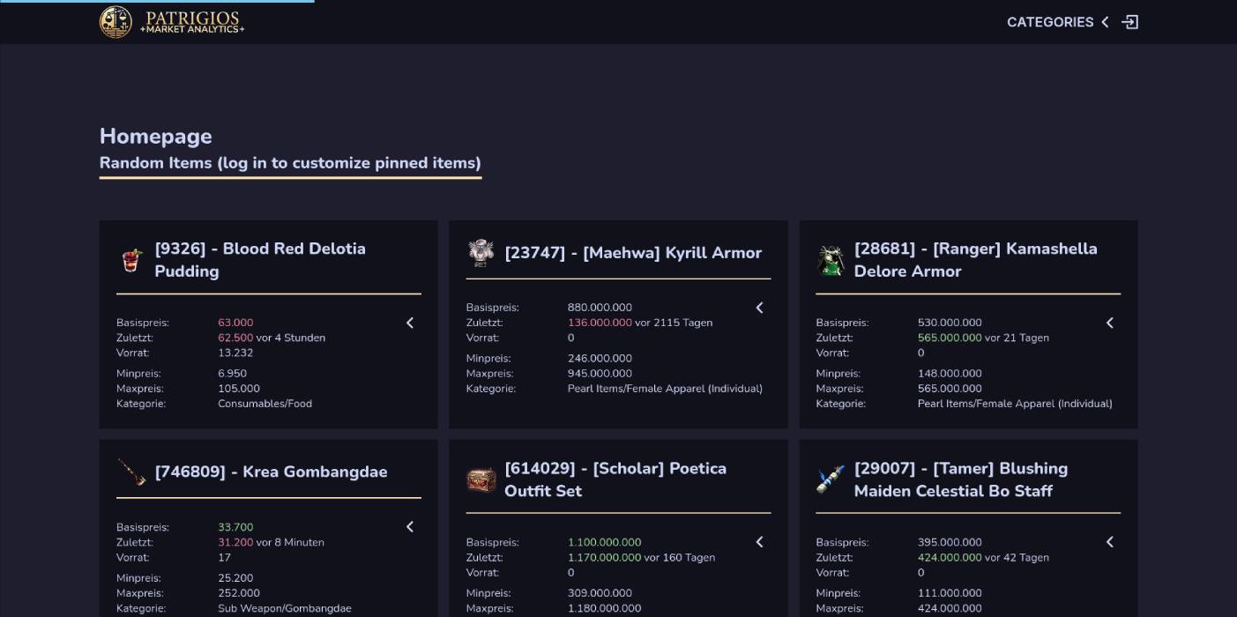Open the "[9326] - Blood Red Delotia Pudding" item link
This screenshot has height=617, width=1237.
coord(261,259)
